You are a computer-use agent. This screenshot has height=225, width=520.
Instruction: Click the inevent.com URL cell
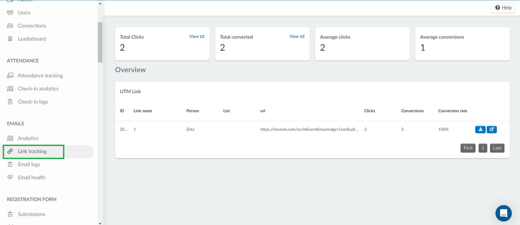[x=309, y=129]
